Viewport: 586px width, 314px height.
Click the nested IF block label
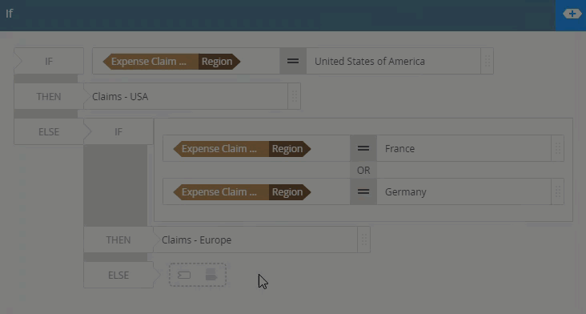tap(118, 131)
